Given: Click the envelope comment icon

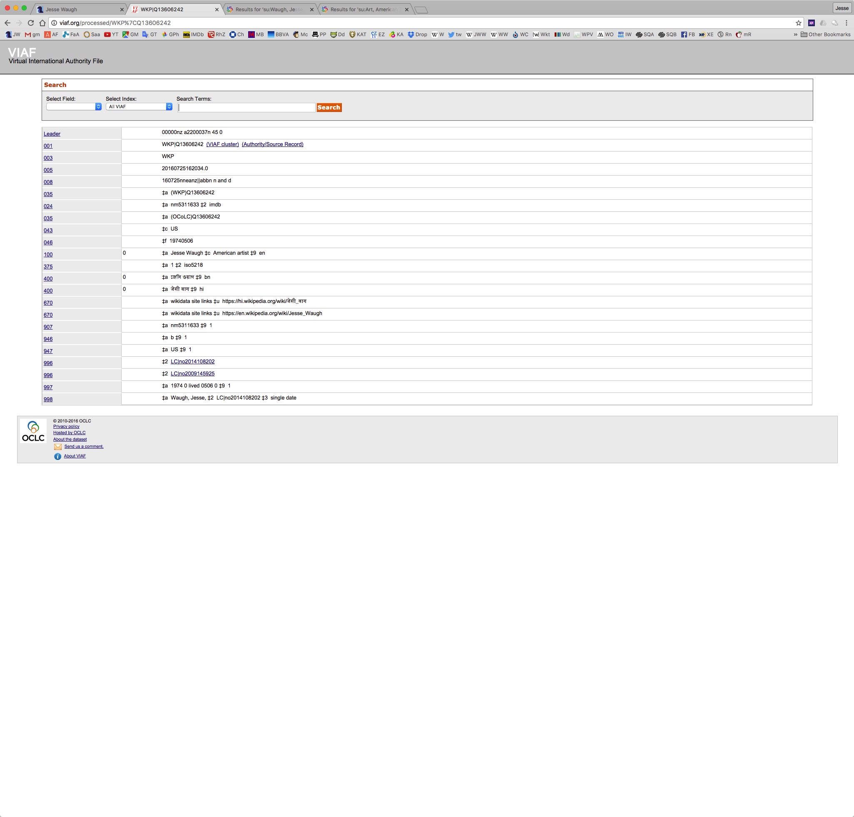Looking at the screenshot, I should point(57,447).
